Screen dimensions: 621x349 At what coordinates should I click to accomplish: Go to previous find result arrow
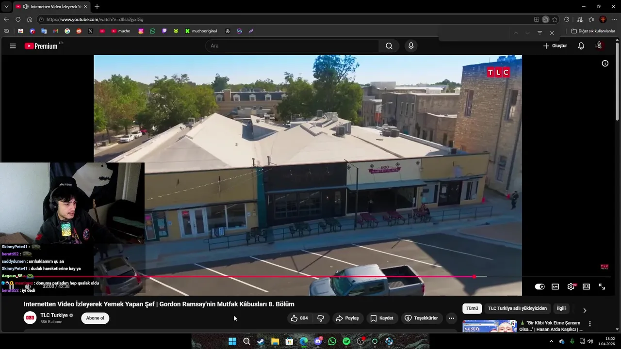[516, 33]
